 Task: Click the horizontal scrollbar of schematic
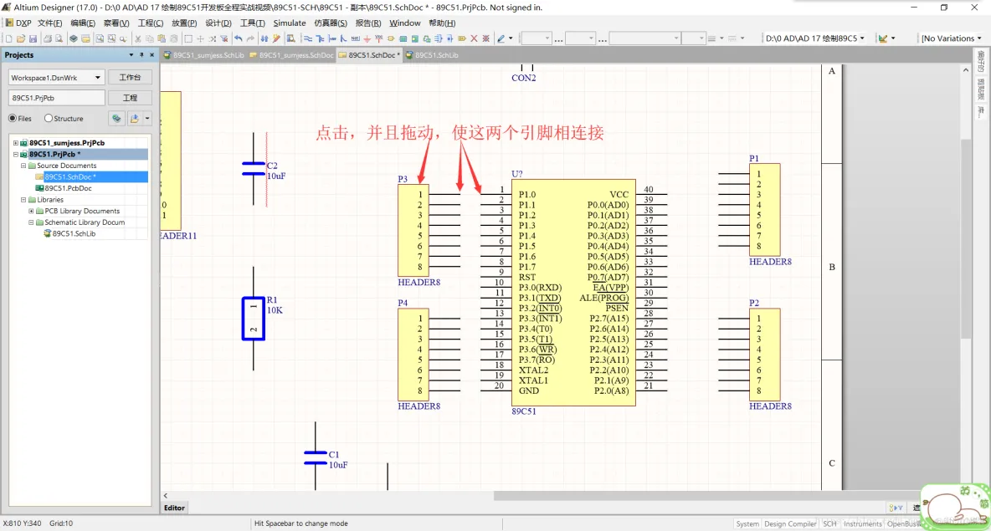click(705, 496)
